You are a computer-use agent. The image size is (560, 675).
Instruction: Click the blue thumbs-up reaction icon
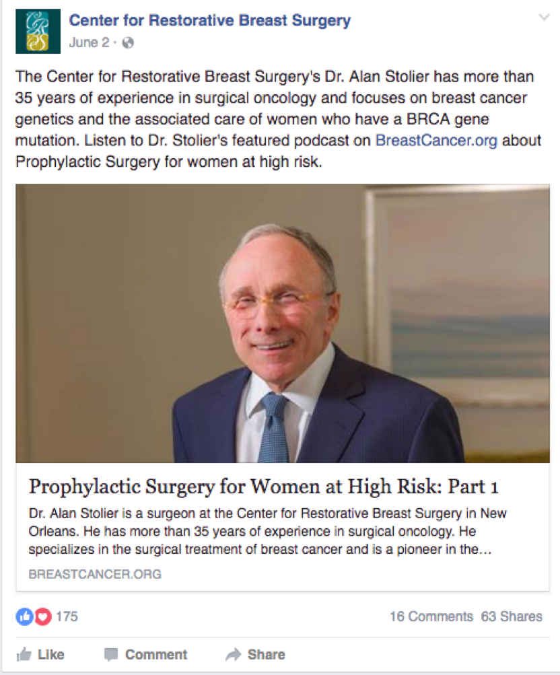click(x=24, y=616)
